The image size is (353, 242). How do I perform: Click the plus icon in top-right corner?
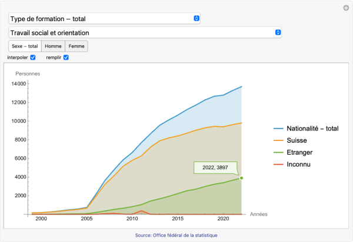pos(346,8)
